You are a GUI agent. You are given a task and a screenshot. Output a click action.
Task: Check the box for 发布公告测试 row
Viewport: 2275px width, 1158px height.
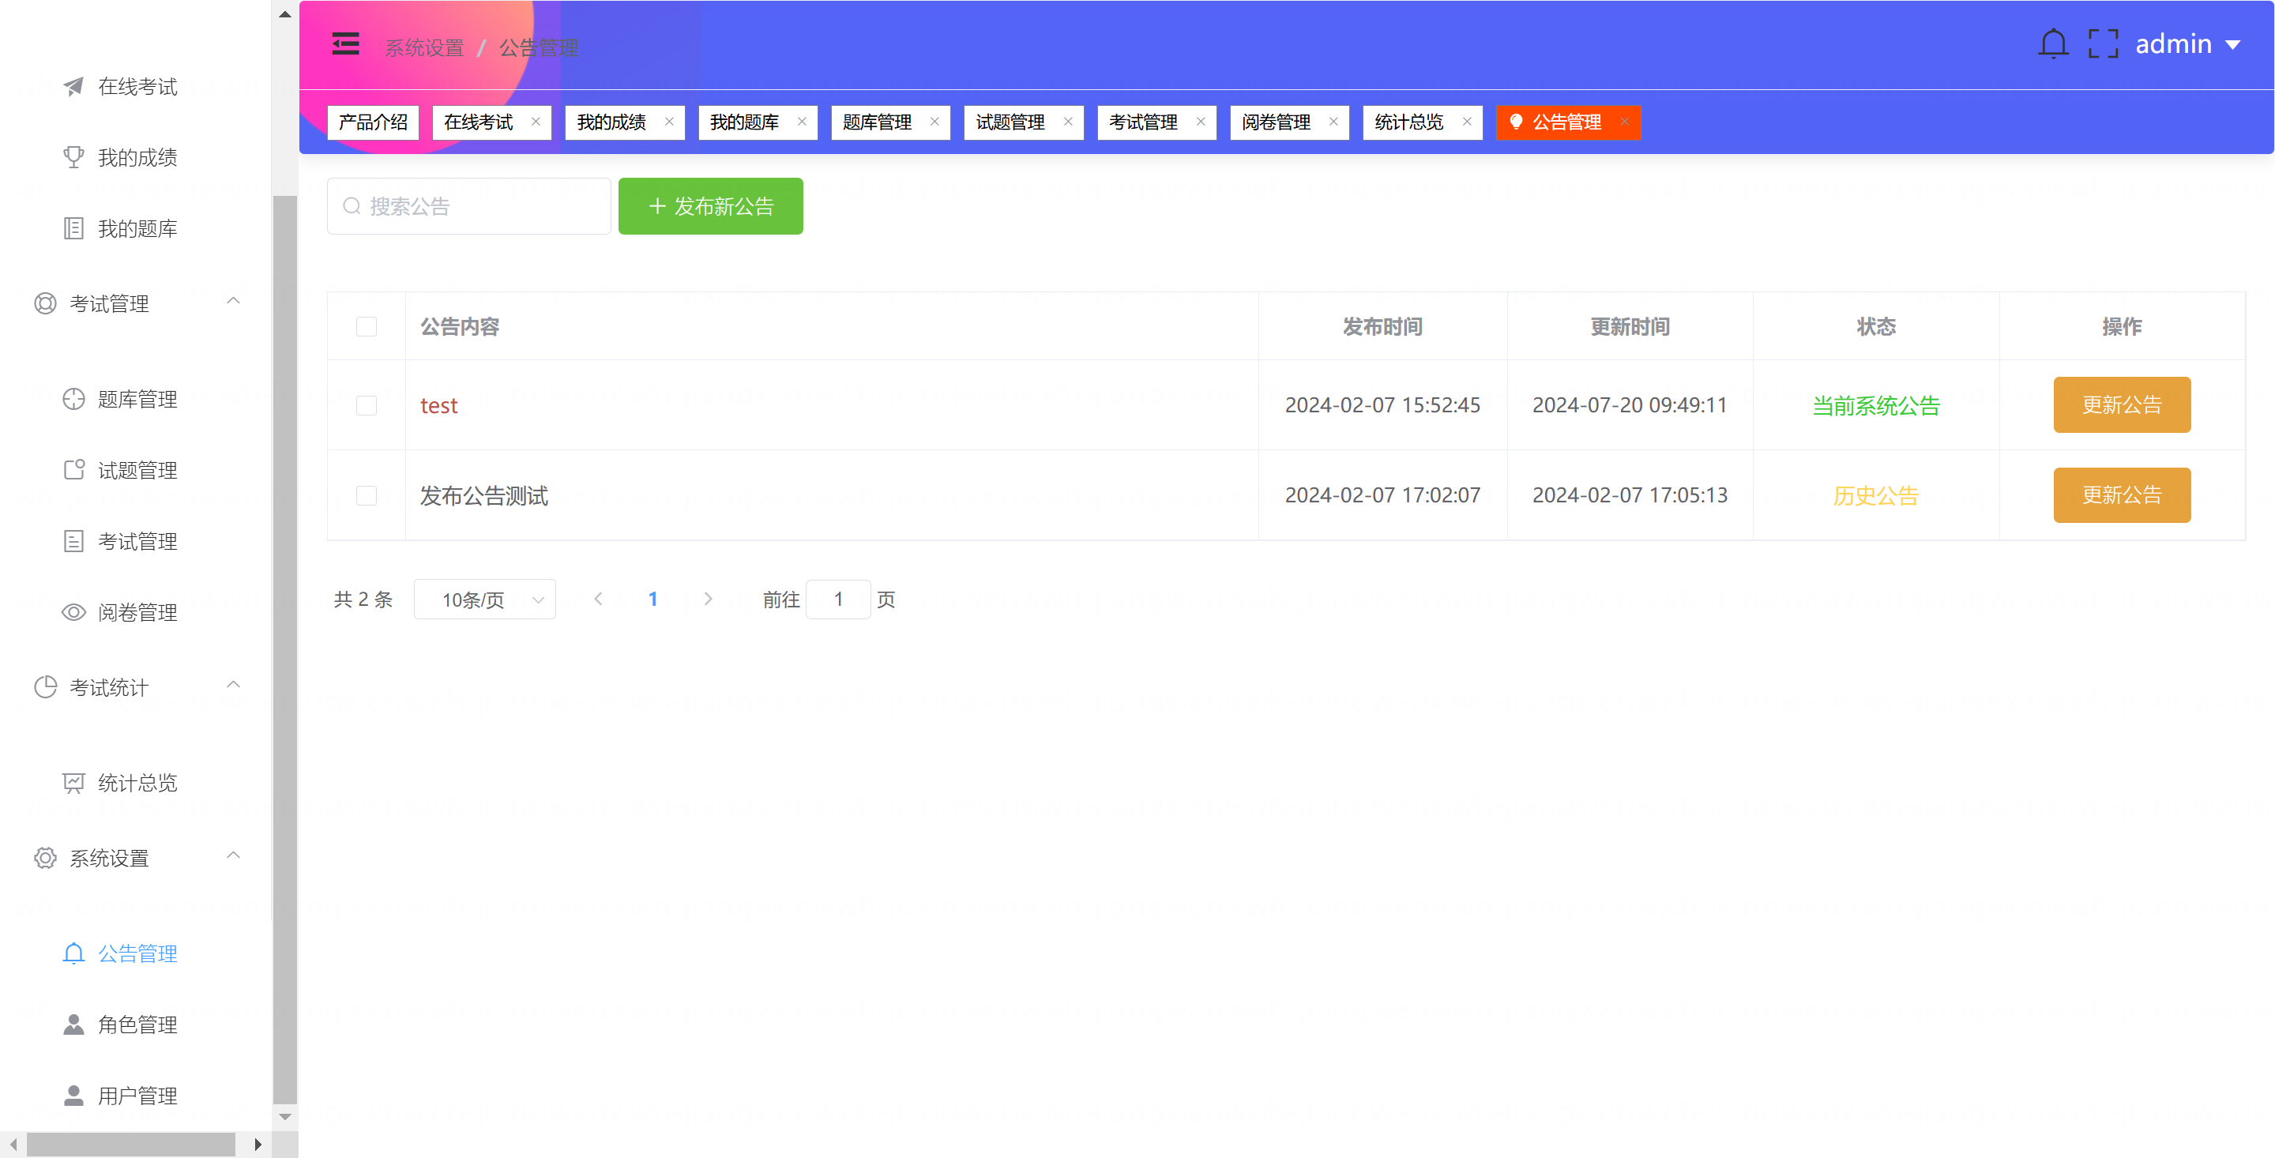(367, 495)
